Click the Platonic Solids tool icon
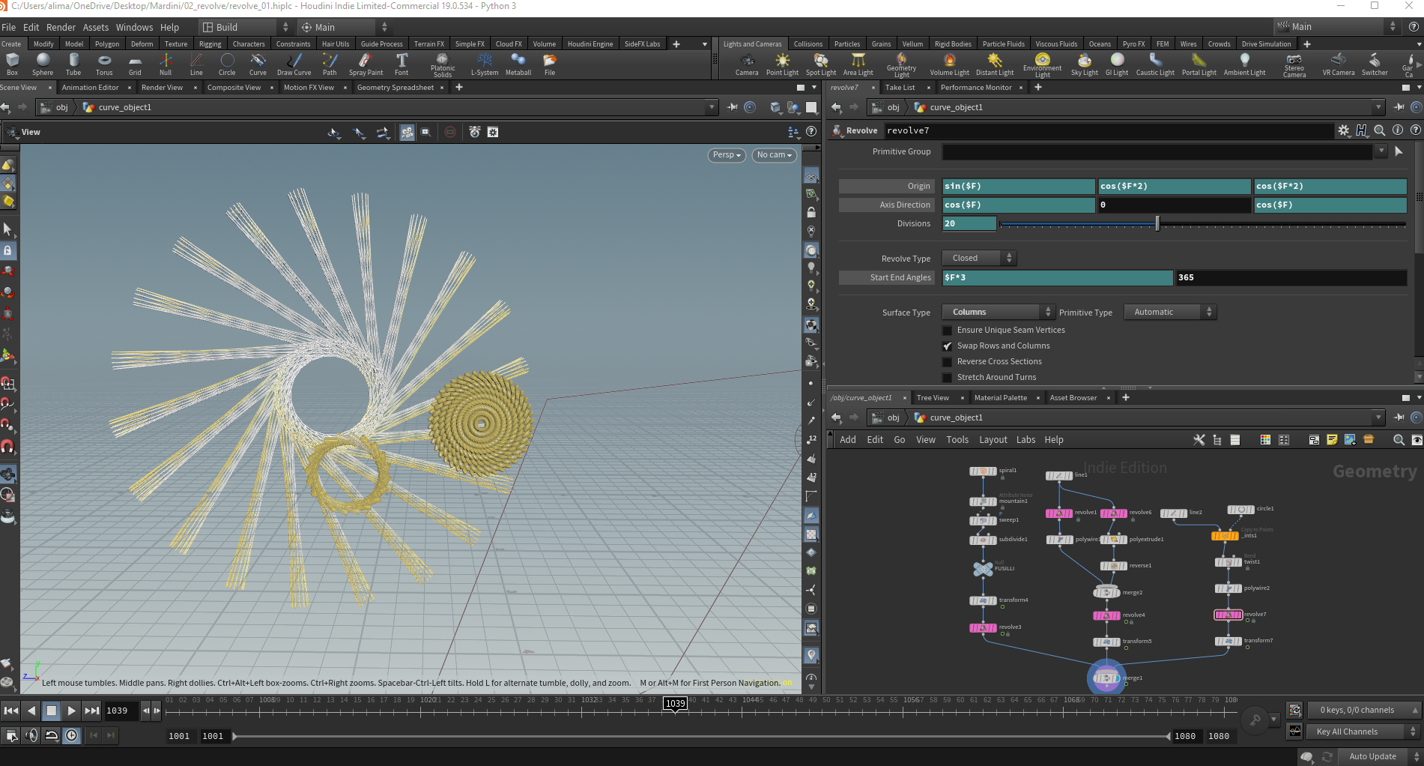This screenshot has height=766, width=1424. (x=442, y=64)
